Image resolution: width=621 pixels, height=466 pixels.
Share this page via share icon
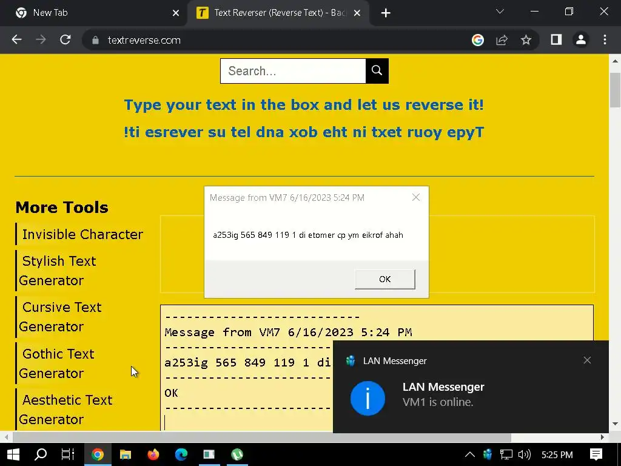click(x=502, y=39)
